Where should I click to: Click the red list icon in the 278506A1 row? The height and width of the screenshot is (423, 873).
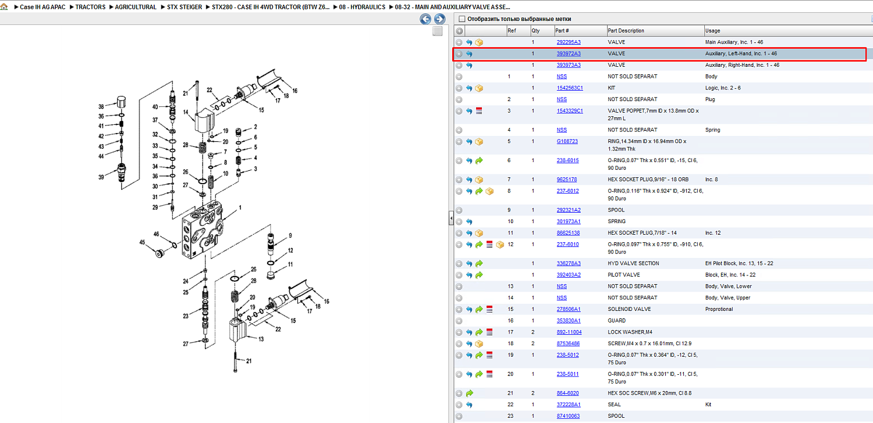(x=489, y=309)
